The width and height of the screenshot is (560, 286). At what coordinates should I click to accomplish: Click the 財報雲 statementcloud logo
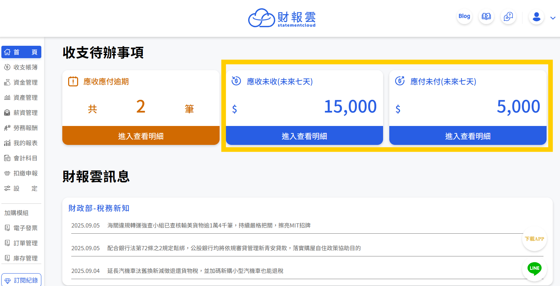pyautogui.click(x=282, y=18)
